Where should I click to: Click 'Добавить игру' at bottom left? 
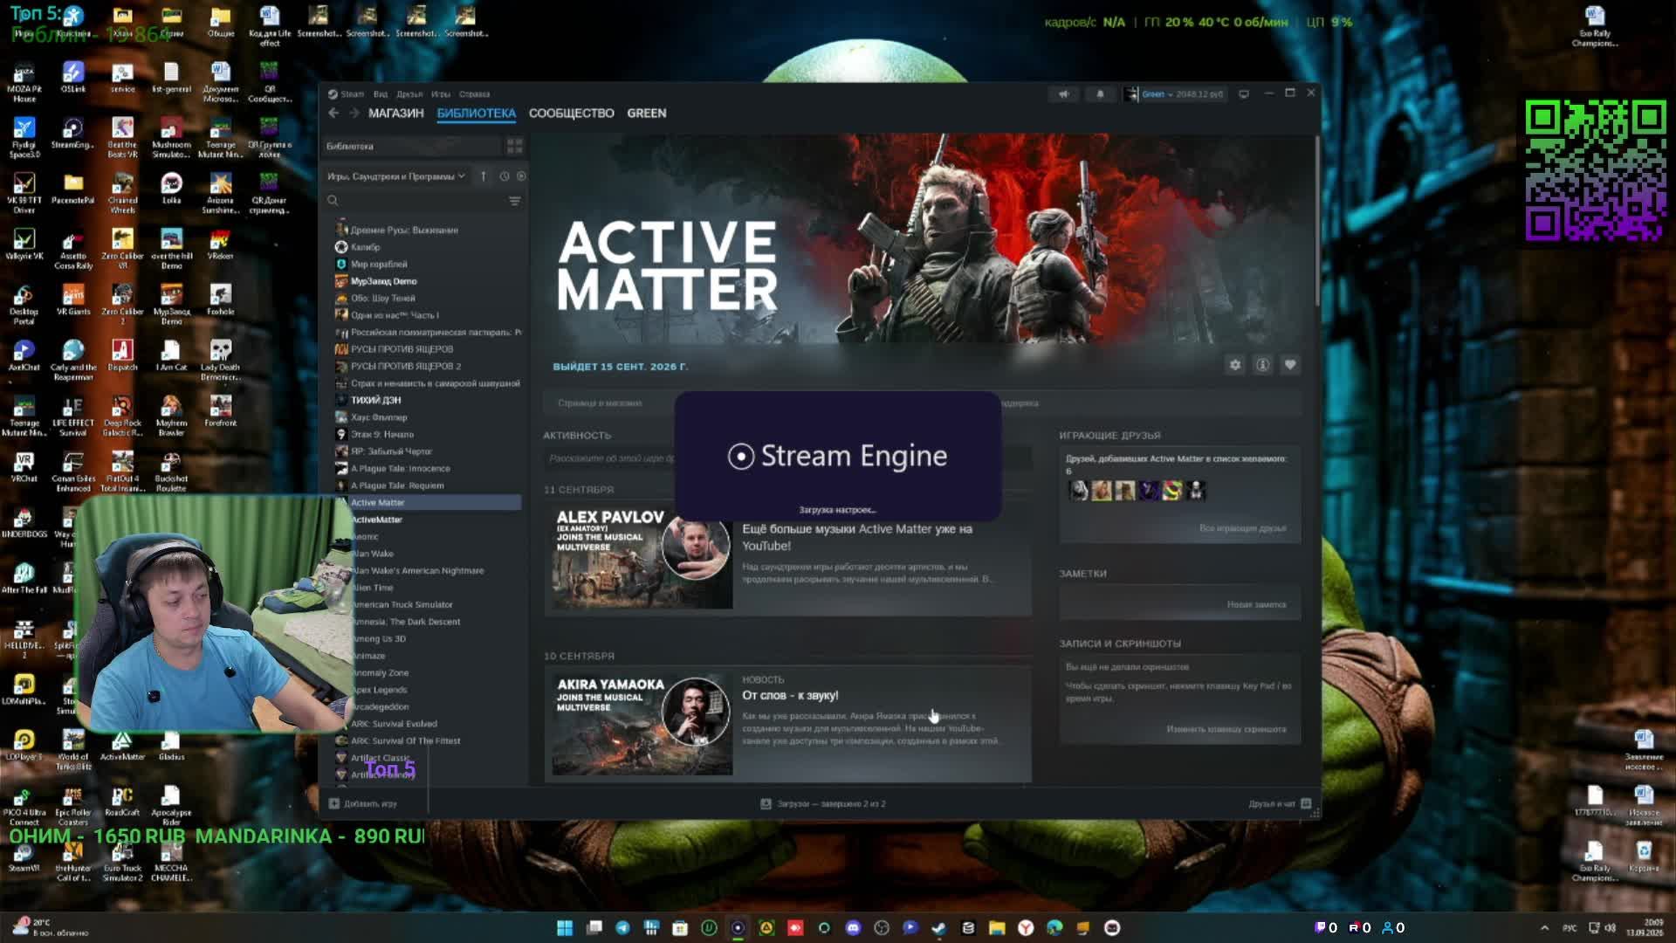pos(363,803)
